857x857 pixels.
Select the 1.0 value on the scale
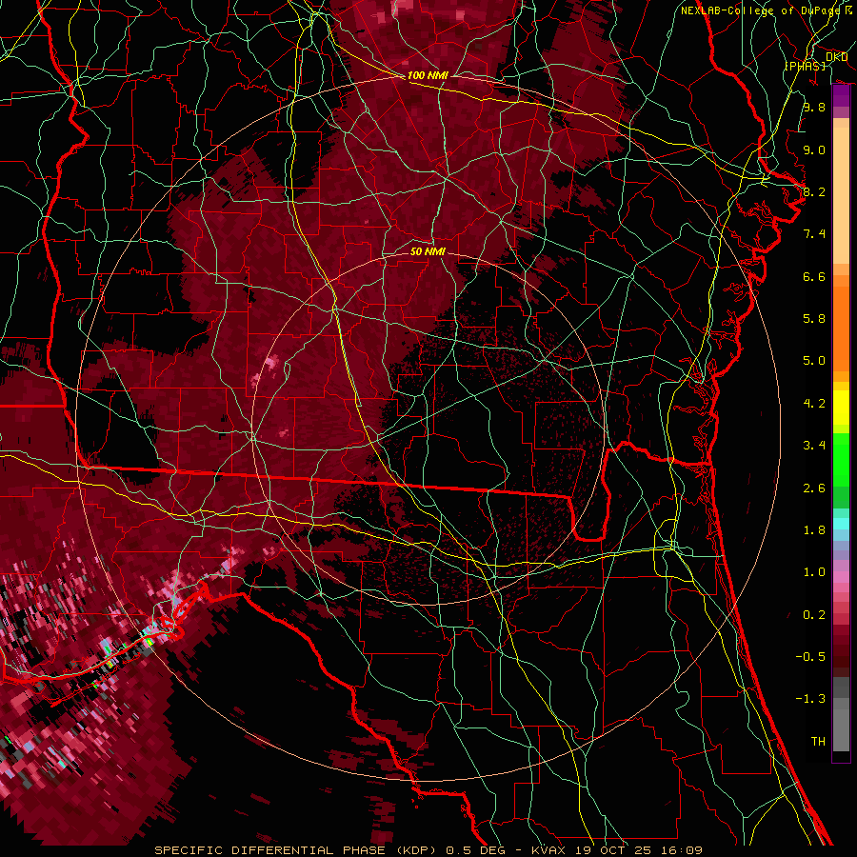coord(814,572)
